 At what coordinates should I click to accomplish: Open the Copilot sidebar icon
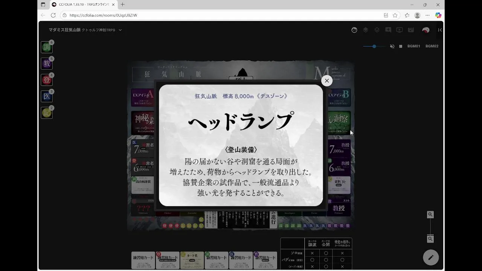pyautogui.click(x=438, y=15)
